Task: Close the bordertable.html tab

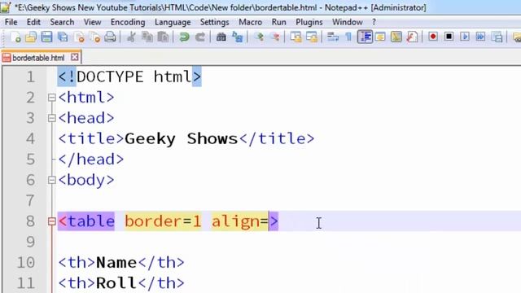Action: [x=75, y=57]
